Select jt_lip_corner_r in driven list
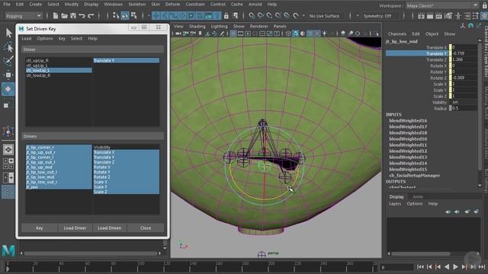The width and height of the screenshot is (488, 274). (59, 148)
